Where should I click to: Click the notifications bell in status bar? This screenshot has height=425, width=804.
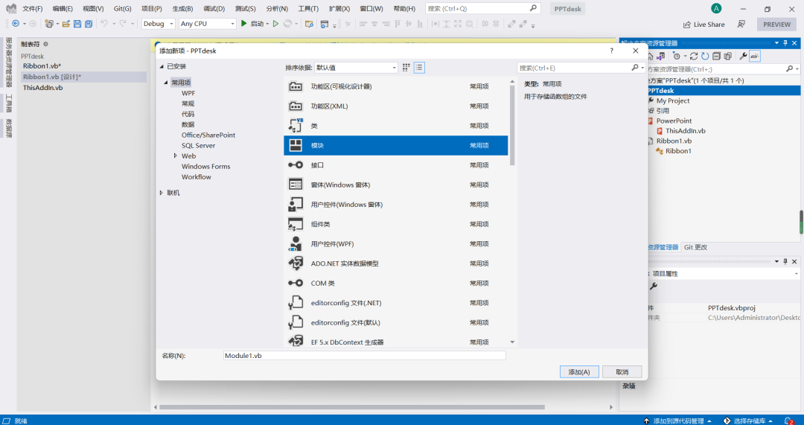788,421
